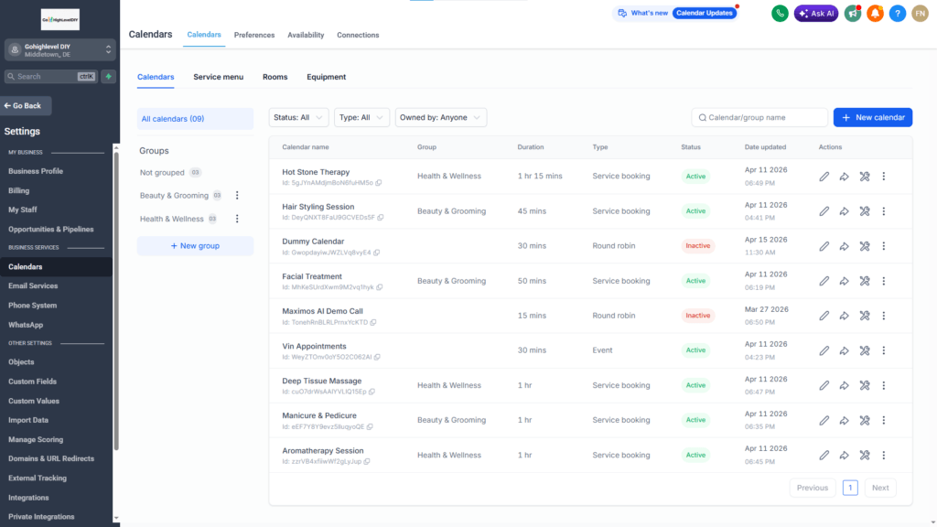Click the green lightning quick actions button
937x527 pixels.
point(108,77)
